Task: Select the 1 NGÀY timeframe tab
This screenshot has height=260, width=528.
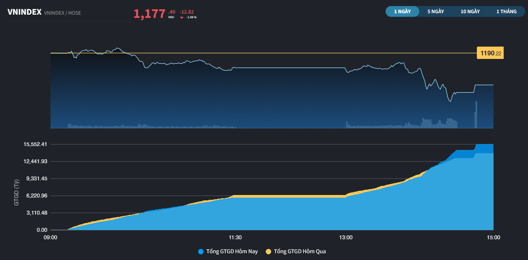Action: point(402,11)
